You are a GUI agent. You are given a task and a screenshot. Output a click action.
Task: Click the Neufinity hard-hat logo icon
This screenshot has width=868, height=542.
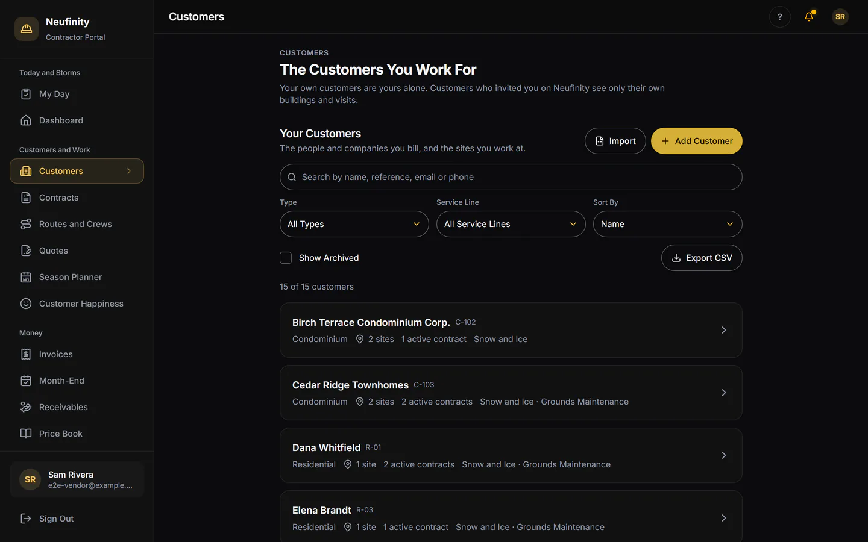(27, 29)
